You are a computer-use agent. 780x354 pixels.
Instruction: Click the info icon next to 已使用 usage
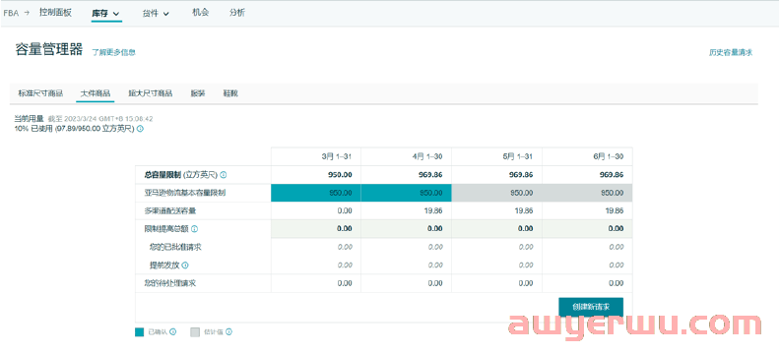140,129
